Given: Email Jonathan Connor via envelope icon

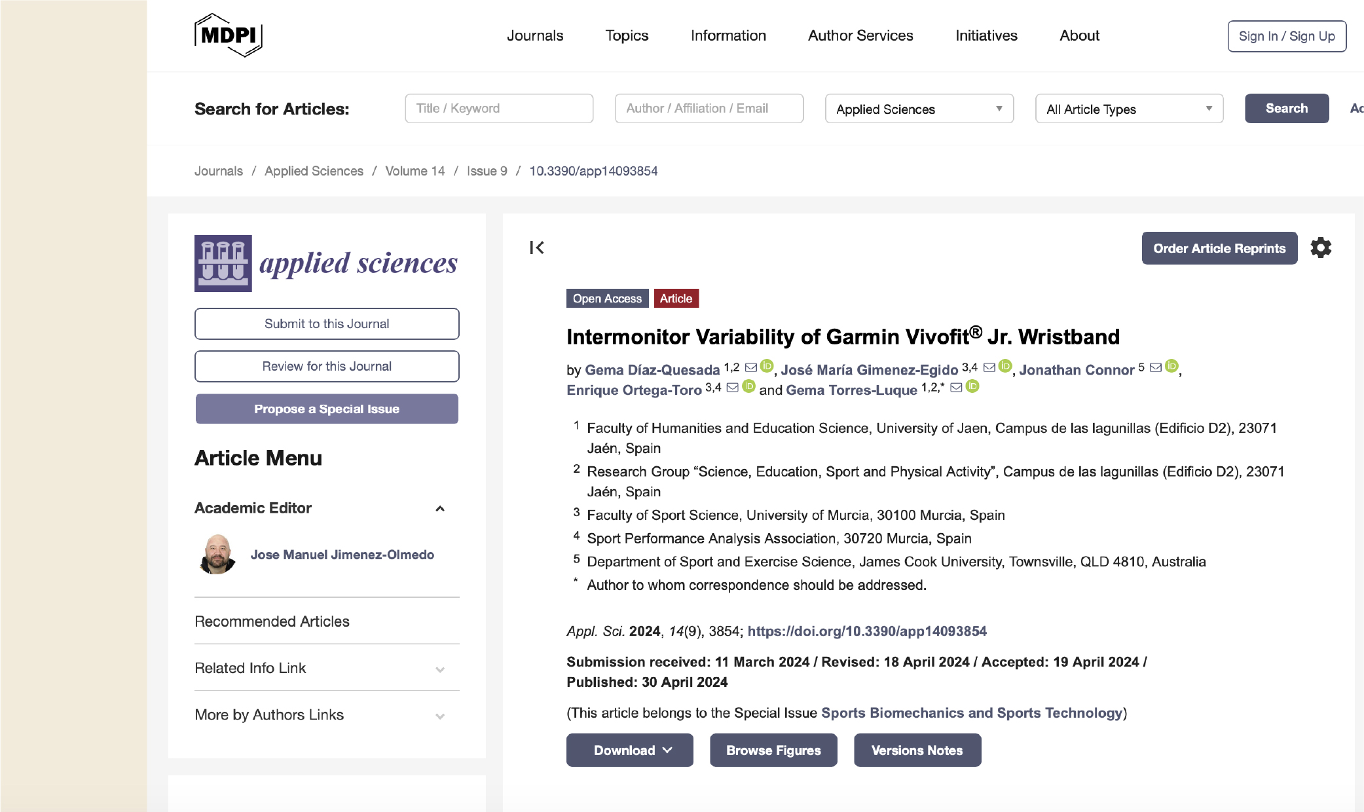Looking at the screenshot, I should click(x=1156, y=367).
